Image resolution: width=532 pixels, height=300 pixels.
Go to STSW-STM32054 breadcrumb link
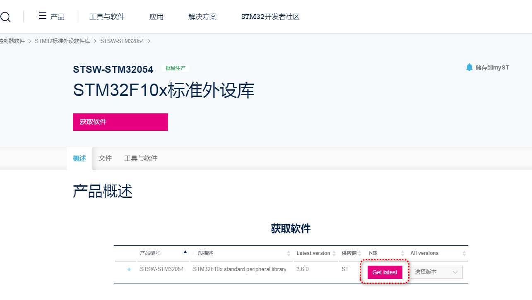122,41
